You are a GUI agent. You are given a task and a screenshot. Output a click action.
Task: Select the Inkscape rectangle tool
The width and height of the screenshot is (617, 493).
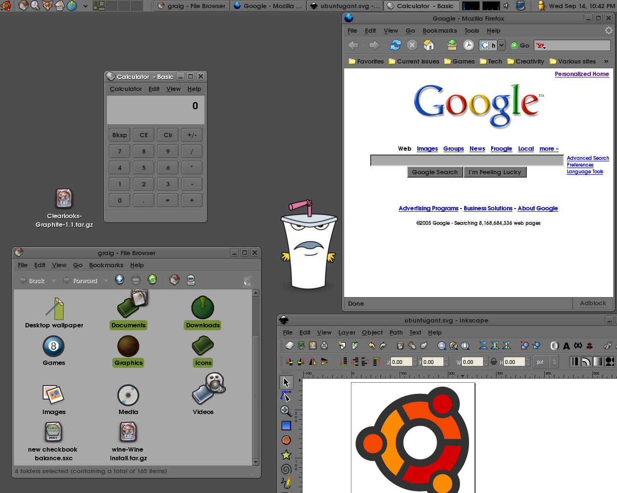click(x=286, y=426)
